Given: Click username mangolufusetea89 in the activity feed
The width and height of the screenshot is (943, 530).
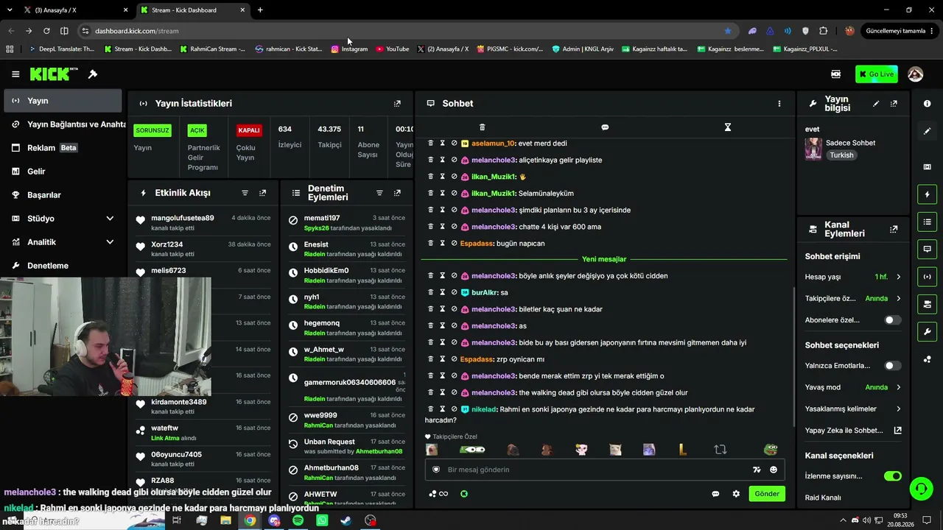Looking at the screenshot, I should point(183,218).
